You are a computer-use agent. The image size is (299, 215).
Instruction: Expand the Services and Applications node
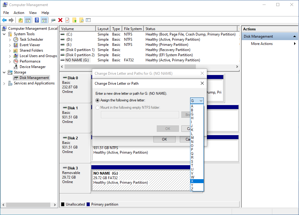coord(4,83)
